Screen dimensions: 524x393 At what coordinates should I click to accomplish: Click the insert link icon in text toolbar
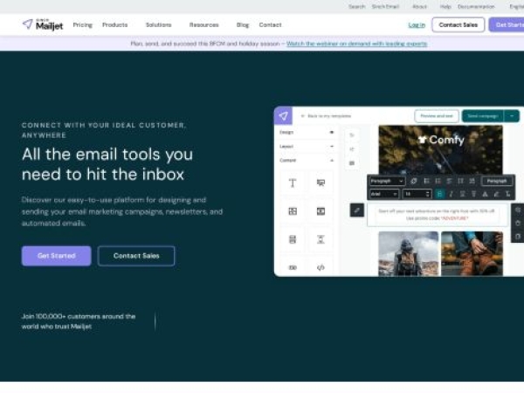[x=413, y=181]
